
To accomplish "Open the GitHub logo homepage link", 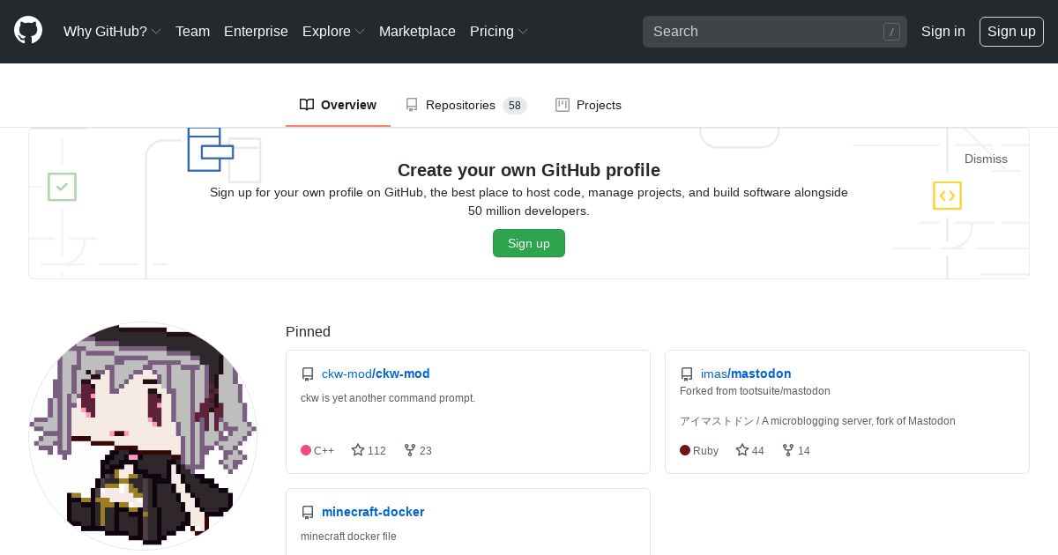I will (28, 31).
